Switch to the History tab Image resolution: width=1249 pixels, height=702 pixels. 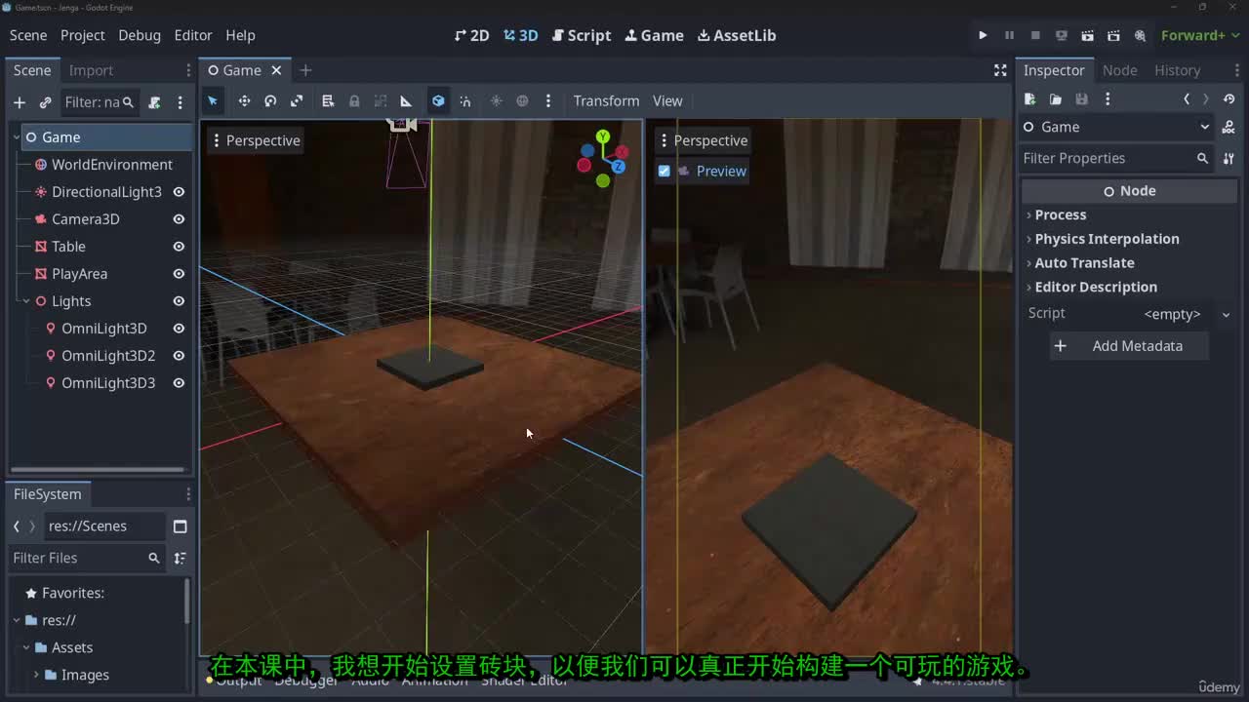pyautogui.click(x=1177, y=70)
